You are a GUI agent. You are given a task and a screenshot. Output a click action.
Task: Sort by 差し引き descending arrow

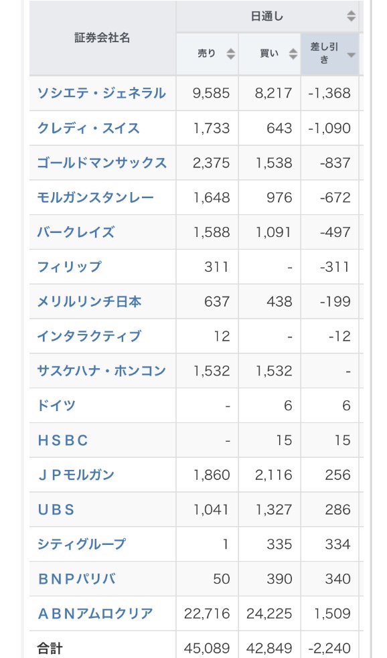pos(352,54)
